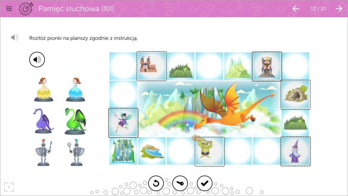The image size is (348, 196).
Task: Toggle fullscreen mode icon
Action: [x=9, y=187]
